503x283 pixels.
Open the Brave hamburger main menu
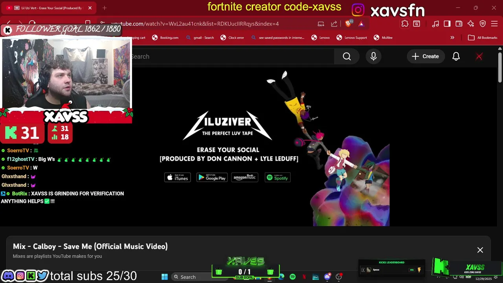[494, 24]
